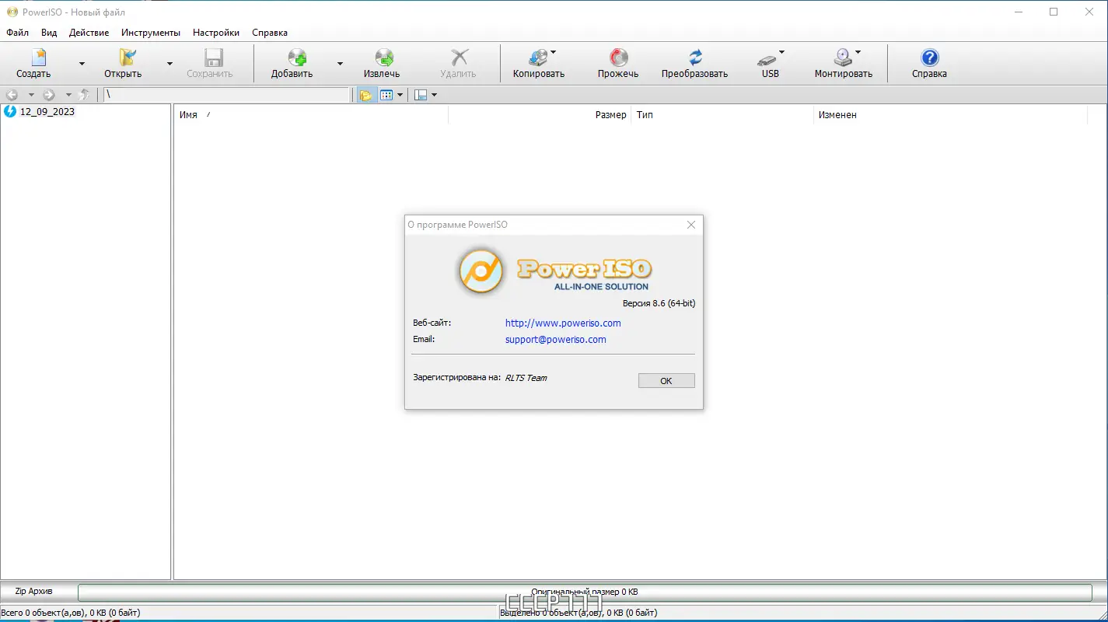Viewport: 1108px width, 622px height.
Task: Maximize the PowerISO window
Action: [1054, 12]
